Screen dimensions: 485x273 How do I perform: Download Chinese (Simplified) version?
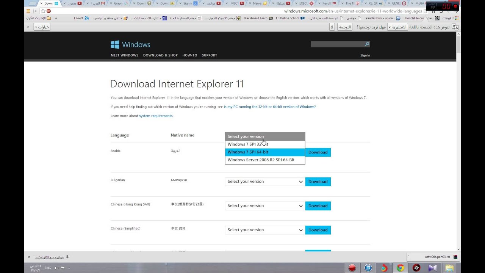[x=318, y=230]
